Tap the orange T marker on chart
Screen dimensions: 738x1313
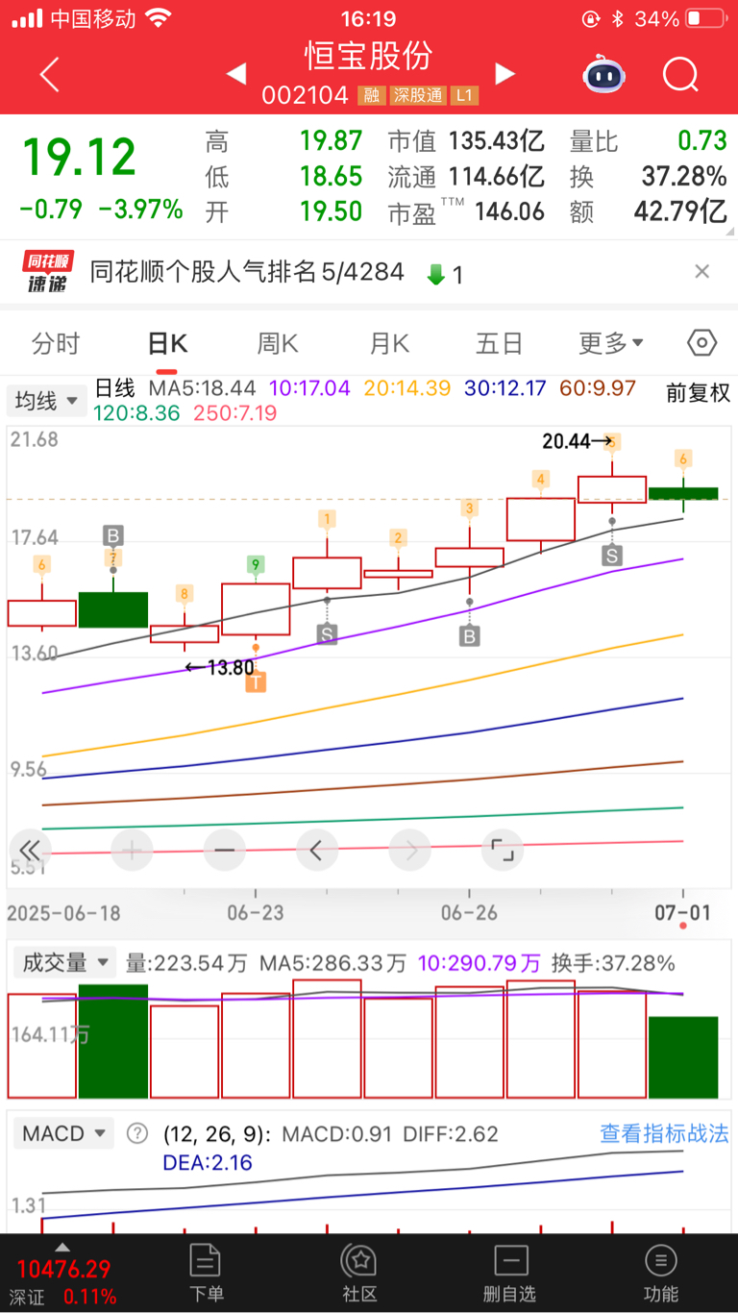pos(256,682)
